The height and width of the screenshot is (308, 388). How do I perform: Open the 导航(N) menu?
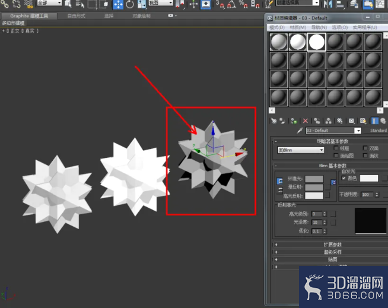pos(319,27)
